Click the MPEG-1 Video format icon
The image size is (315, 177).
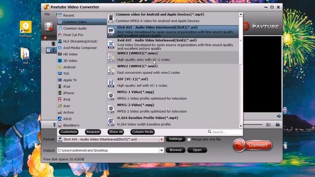pyautogui.click(x=111, y=96)
